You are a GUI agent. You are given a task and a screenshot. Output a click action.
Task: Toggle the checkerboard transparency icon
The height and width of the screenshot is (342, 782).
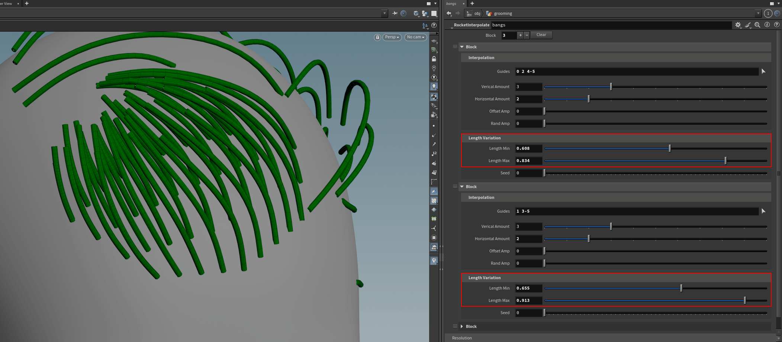(434, 201)
